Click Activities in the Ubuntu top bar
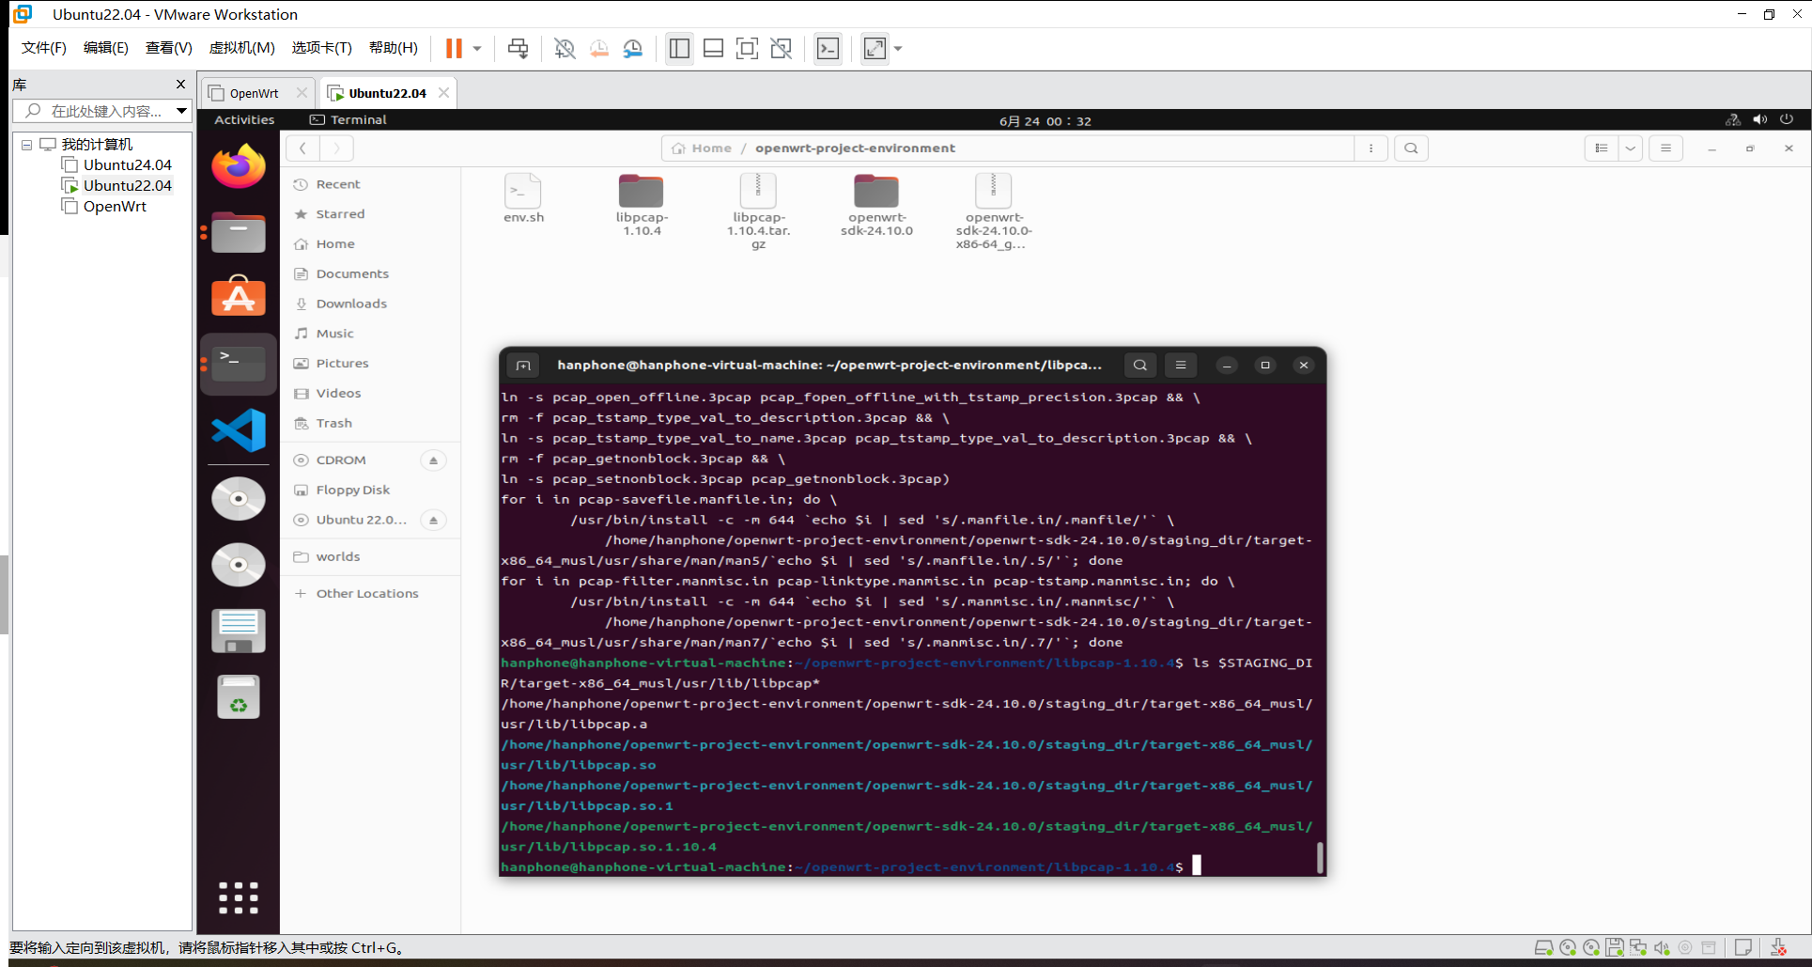The width and height of the screenshot is (1812, 967). [x=244, y=120]
